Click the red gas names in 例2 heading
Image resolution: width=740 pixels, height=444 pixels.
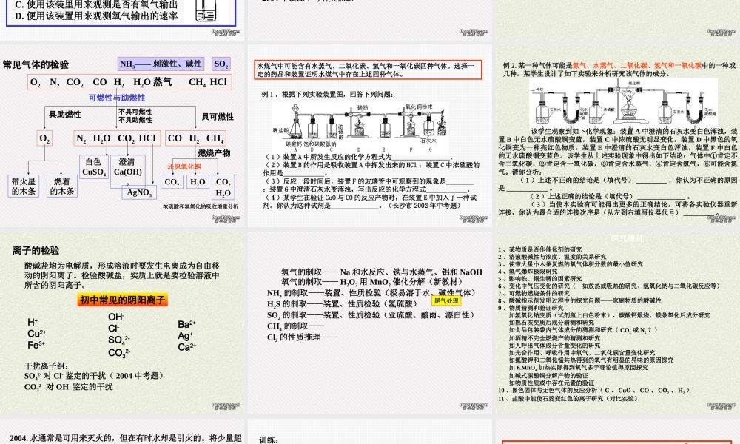pyautogui.click(x=636, y=66)
